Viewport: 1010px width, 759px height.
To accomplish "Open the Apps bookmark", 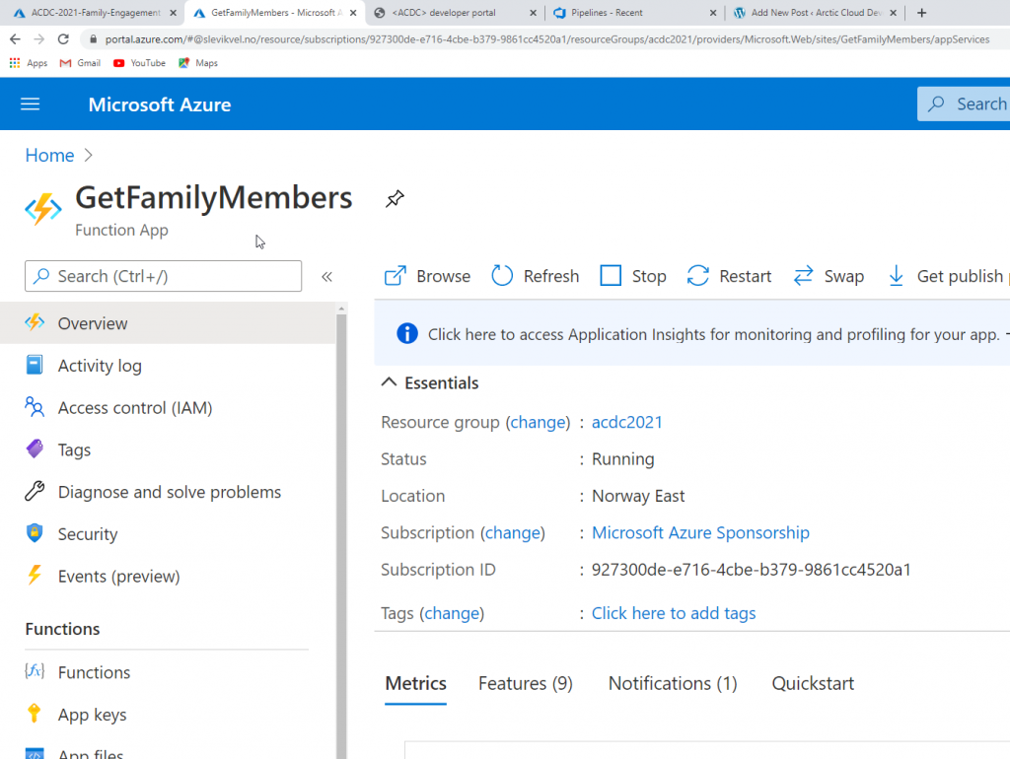I will point(29,63).
